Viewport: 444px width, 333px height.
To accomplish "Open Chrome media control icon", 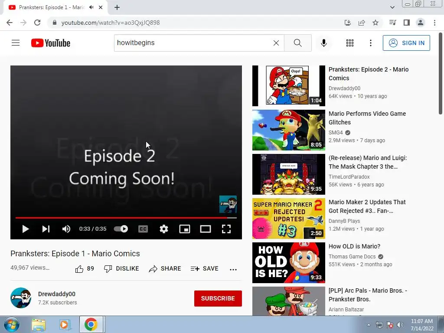I will pos(392,23).
